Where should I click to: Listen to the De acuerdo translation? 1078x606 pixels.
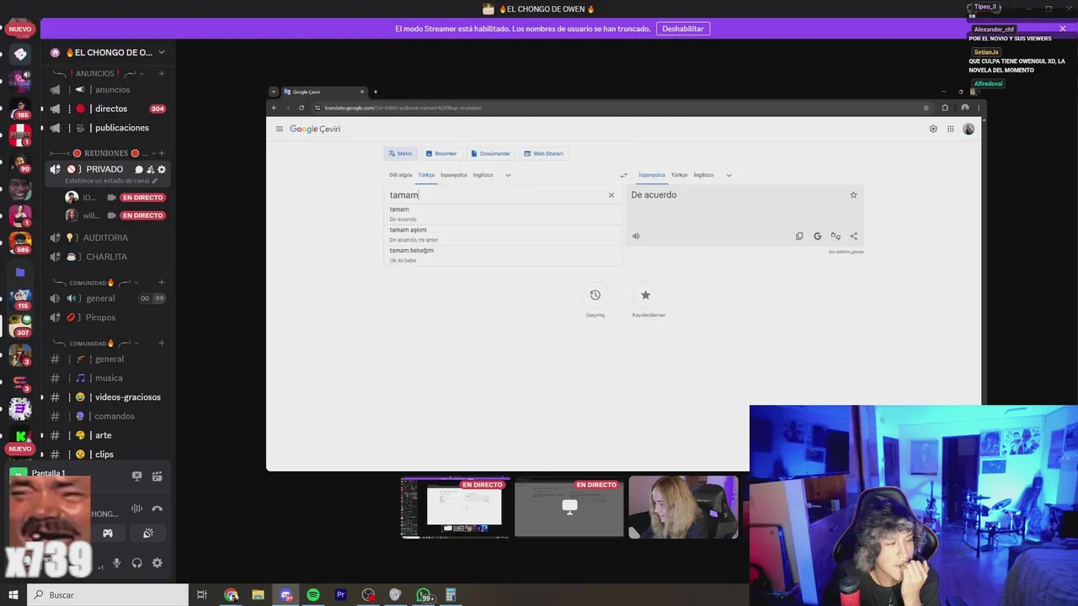636,237
